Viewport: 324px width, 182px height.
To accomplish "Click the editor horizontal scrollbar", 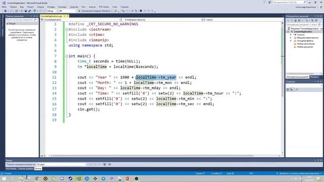I will 166,156.
